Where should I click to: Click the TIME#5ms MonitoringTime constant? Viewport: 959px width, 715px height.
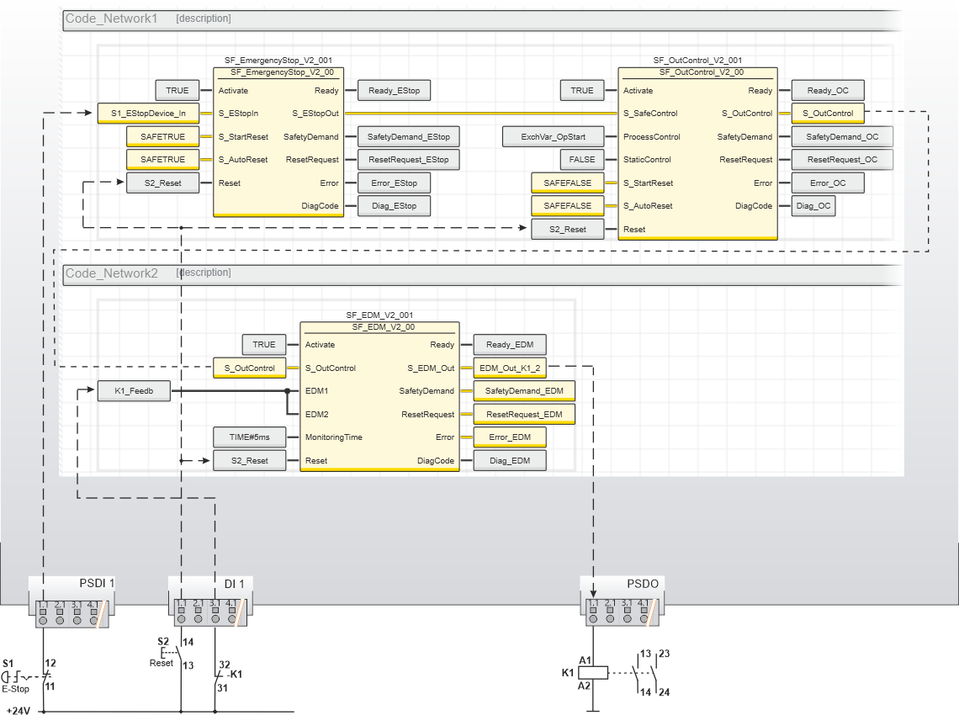point(248,437)
